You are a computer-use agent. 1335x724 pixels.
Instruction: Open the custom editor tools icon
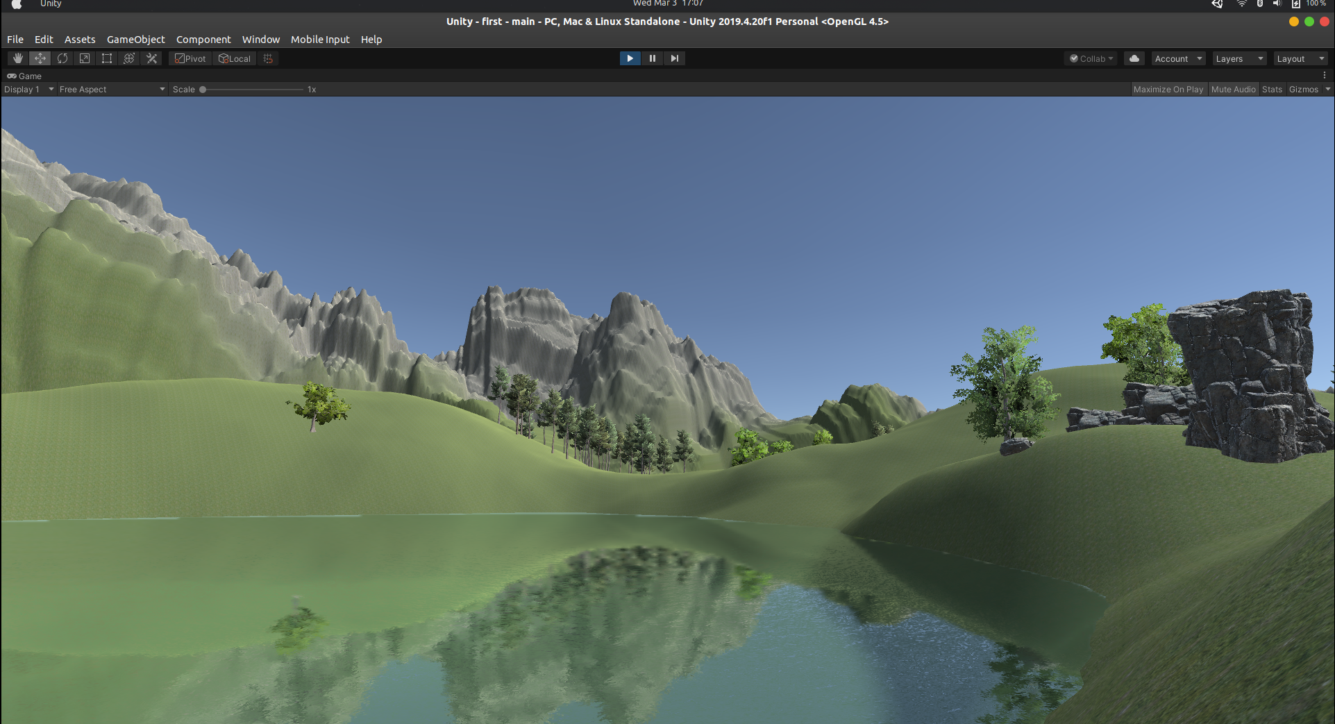pyautogui.click(x=151, y=58)
